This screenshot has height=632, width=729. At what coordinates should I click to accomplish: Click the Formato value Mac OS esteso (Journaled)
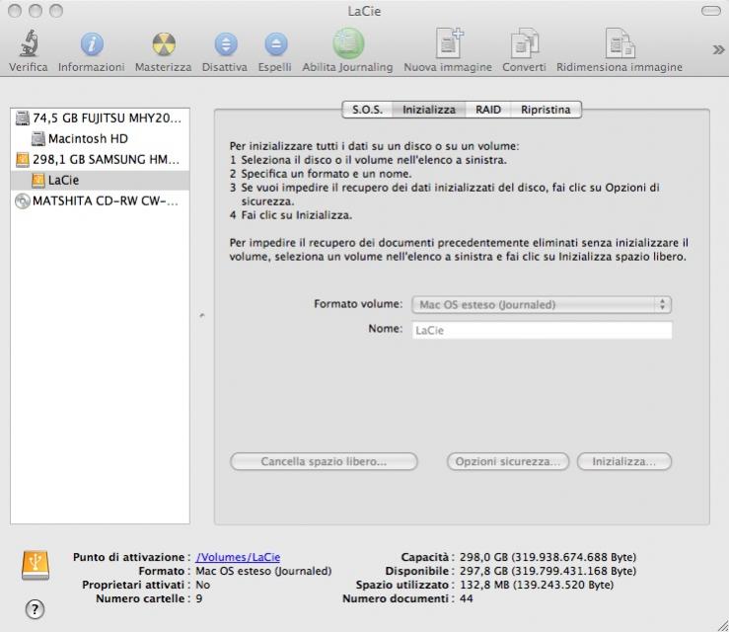tap(263, 571)
